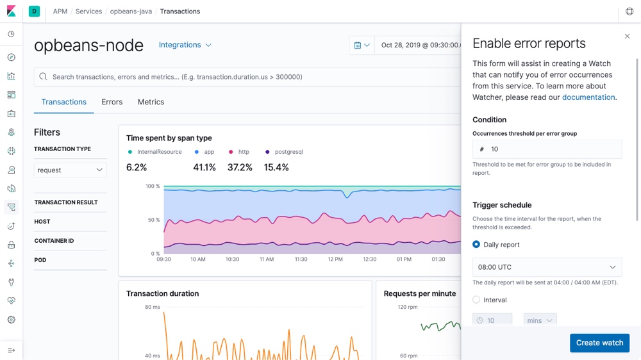The width and height of the screenshot is (641, 360).
Task: Open the help icon at top right
Action: pos(629,12)
